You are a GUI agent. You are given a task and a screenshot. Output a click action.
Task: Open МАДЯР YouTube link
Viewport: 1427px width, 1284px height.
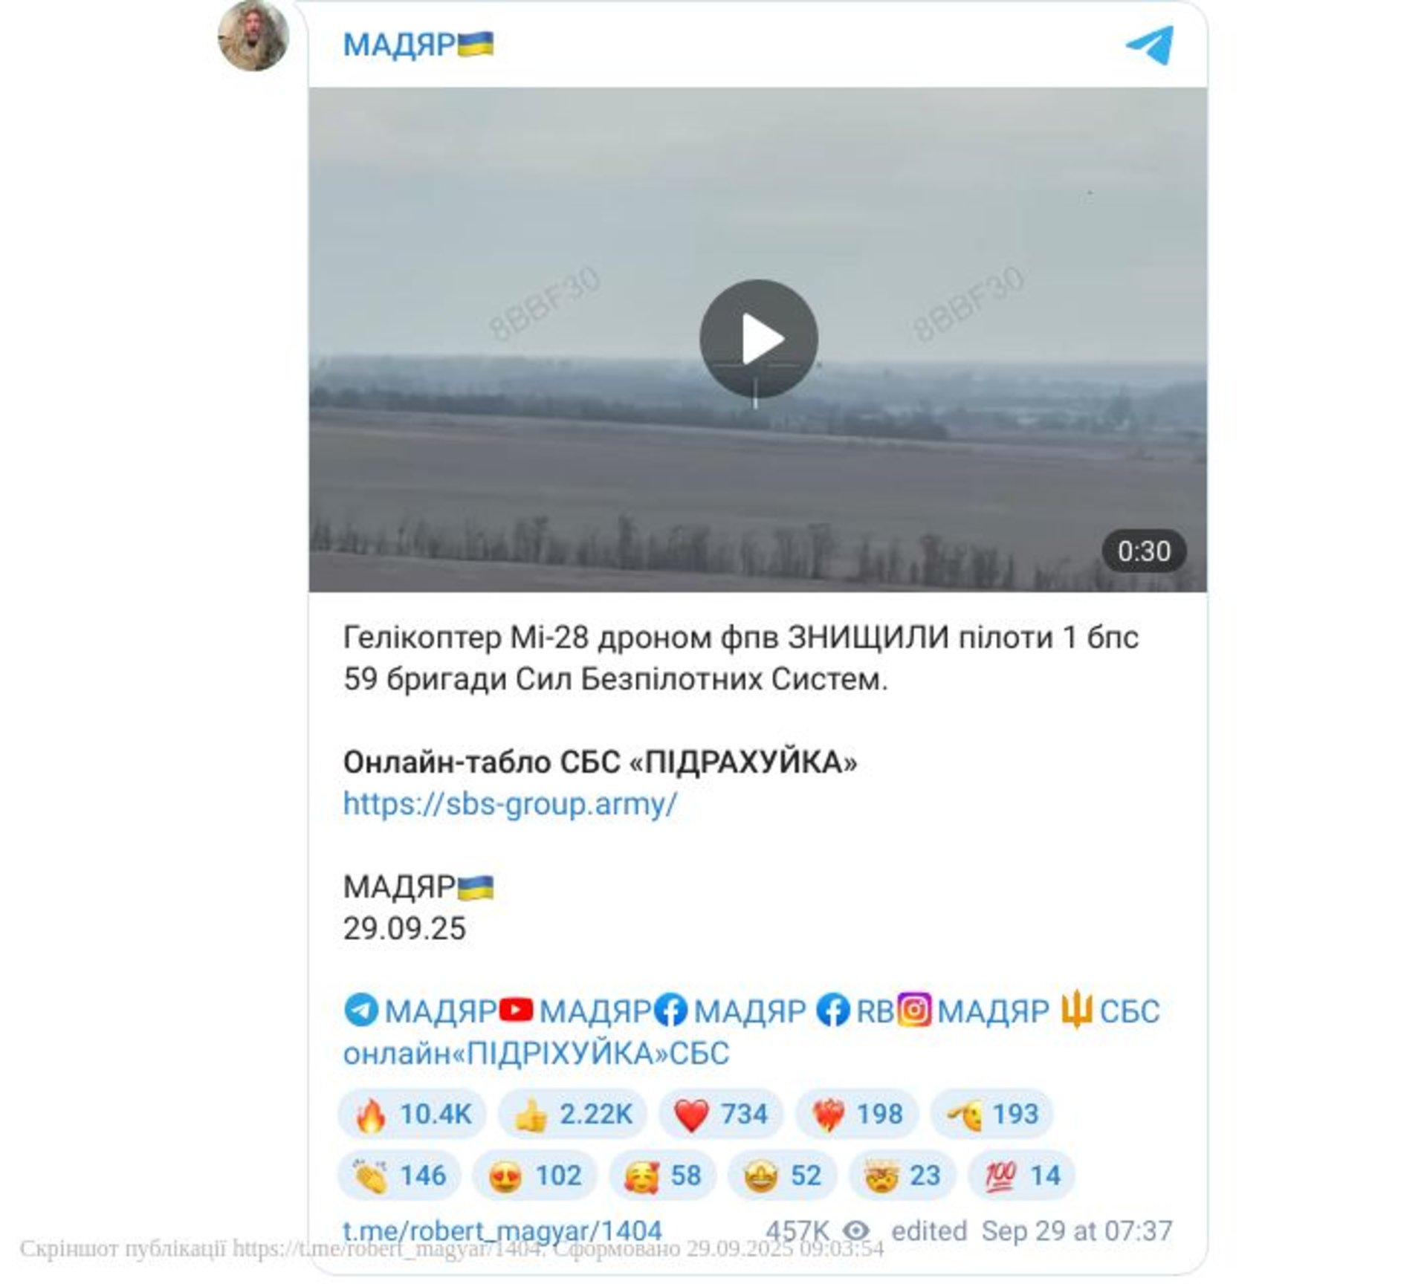point(575,1011)
